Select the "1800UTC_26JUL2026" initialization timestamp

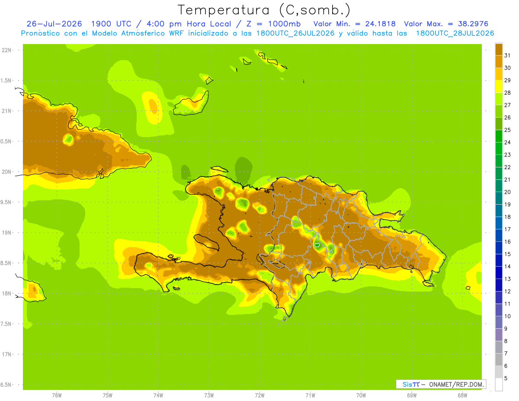click(295, 33)
